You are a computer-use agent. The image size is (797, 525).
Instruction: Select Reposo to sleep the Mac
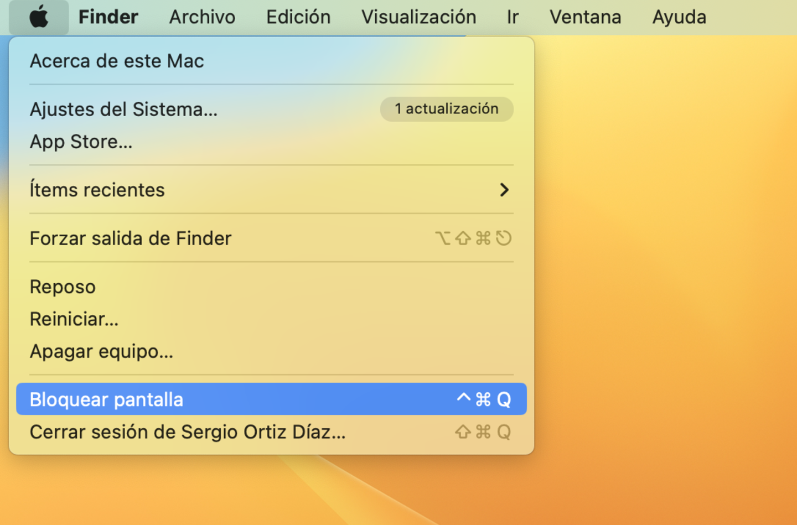tap(271, 287)
